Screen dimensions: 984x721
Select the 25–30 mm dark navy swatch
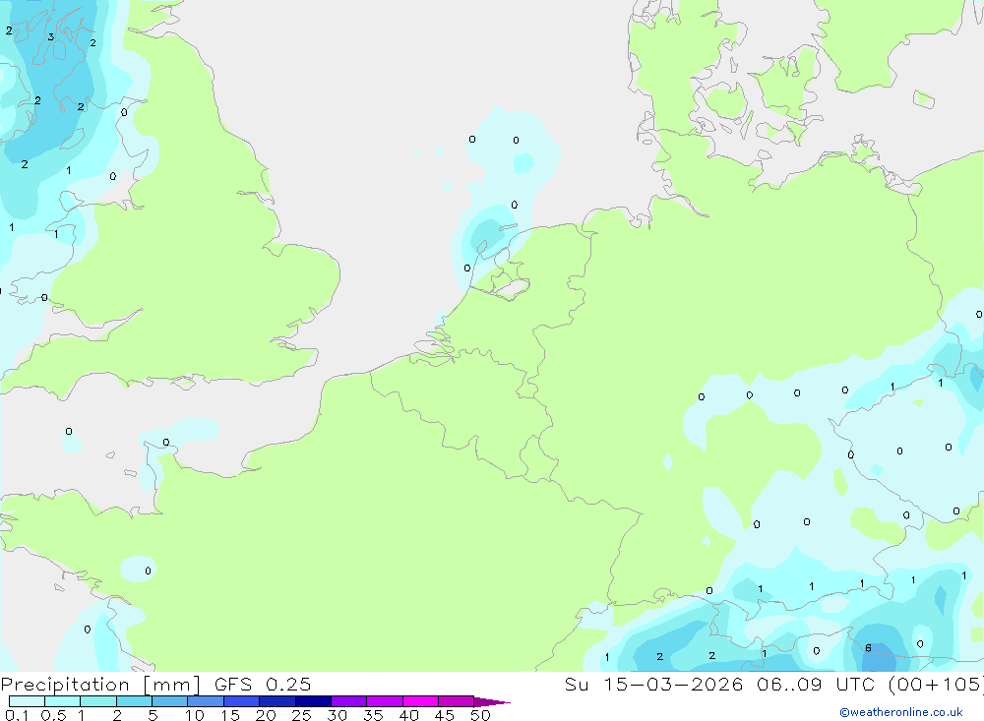[313, 701]
